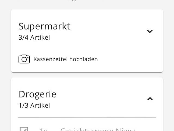The height and width of the screenshot is (131, 174).
Task: Click the Drogerie card header gap before chevron
Action: [109, 99]
